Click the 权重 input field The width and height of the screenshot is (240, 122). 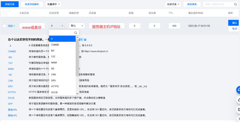pos(134,26)
